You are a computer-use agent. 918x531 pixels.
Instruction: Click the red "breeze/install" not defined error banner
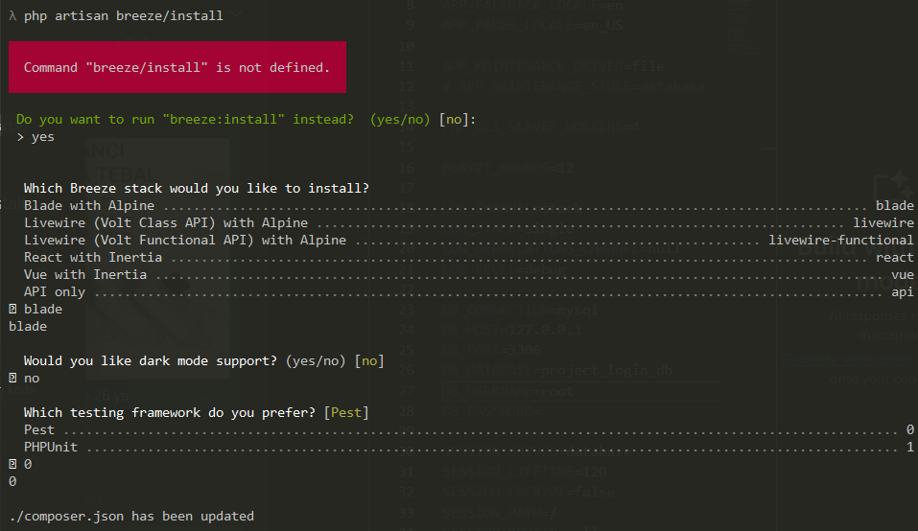click(177, 68)
